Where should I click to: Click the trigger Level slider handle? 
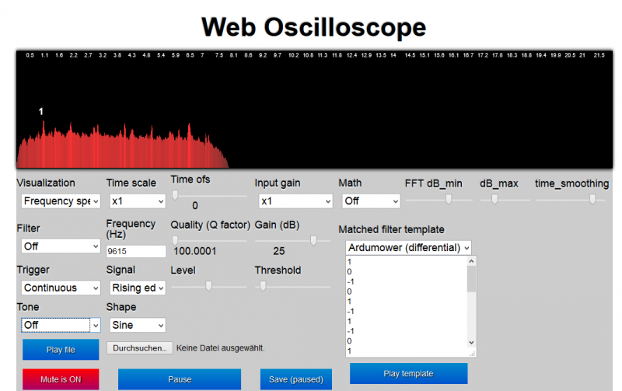point(208,286)
